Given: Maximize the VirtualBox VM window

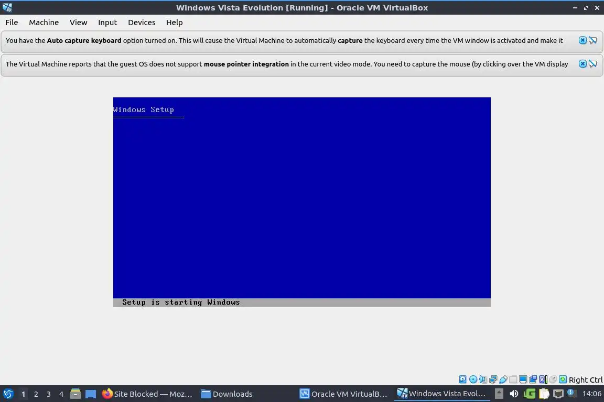Looking at the screenshot, I should [586, 8].
